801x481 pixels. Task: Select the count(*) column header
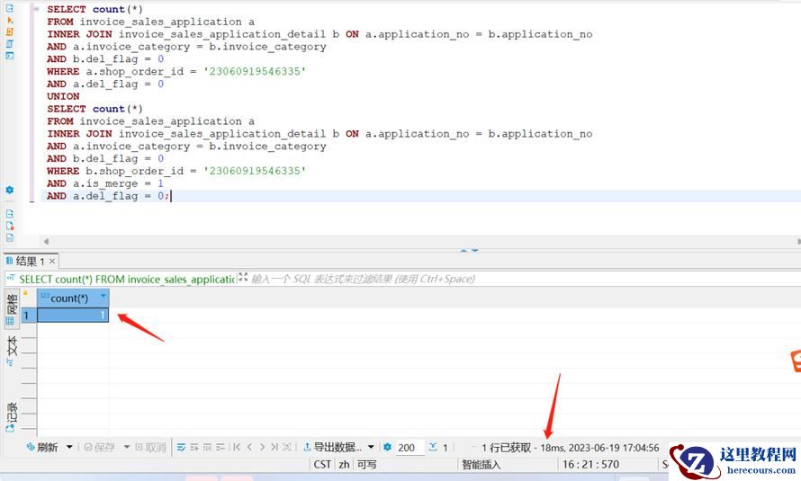coord(73,298)
